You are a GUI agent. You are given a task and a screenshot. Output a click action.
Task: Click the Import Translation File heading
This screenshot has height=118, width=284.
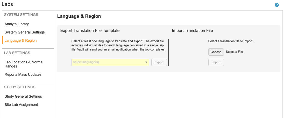pos(192,30)
